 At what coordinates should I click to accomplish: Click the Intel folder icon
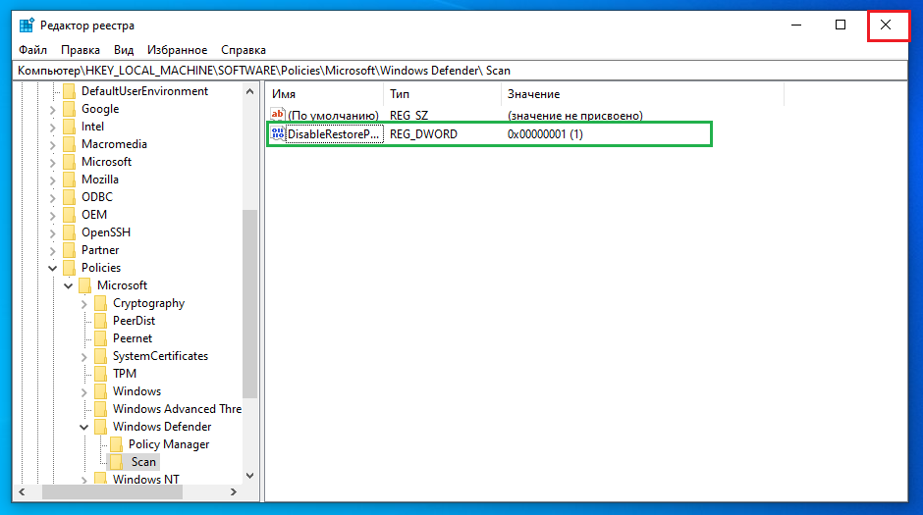point(69,127)
